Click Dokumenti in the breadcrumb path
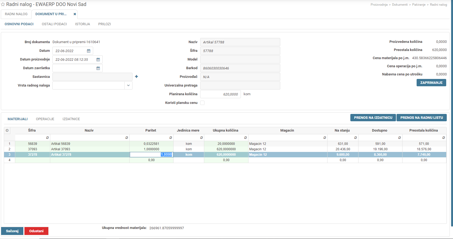Image resolution: width=453 pixels, height=239 pixels. 400,5
